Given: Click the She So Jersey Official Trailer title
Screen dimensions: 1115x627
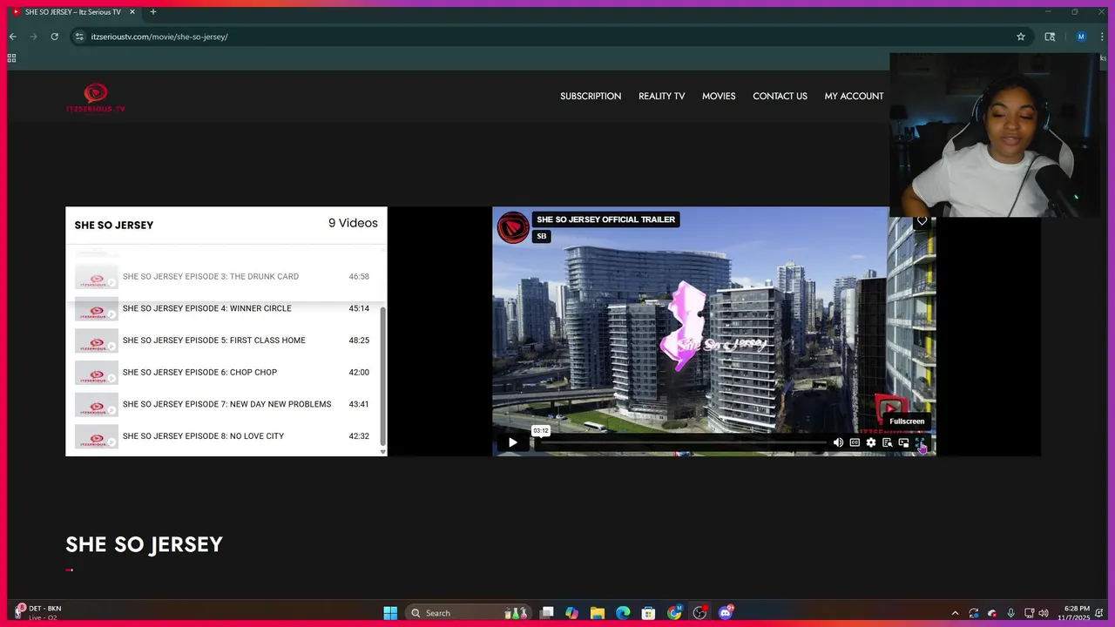Looking at the screenshot, I should tap(605, 219).
